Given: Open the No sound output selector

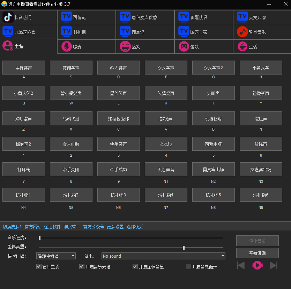Looking at the screenshot, I should click(x=162, y=256).
